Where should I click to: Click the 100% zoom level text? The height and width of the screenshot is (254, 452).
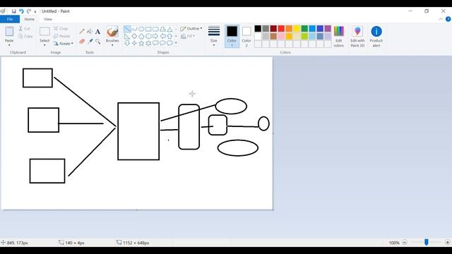tap(394, 243)
